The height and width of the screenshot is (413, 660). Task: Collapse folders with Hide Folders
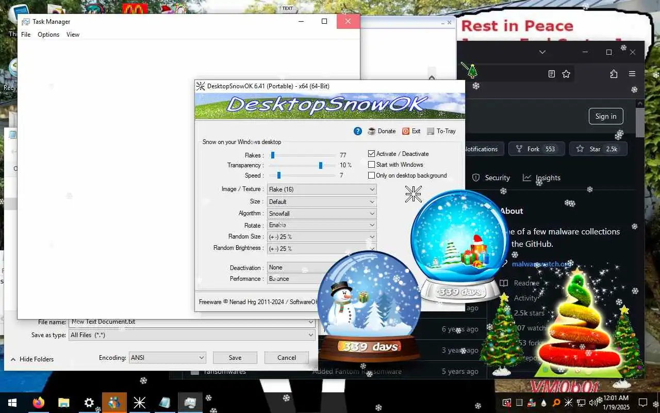pos(32,359)
